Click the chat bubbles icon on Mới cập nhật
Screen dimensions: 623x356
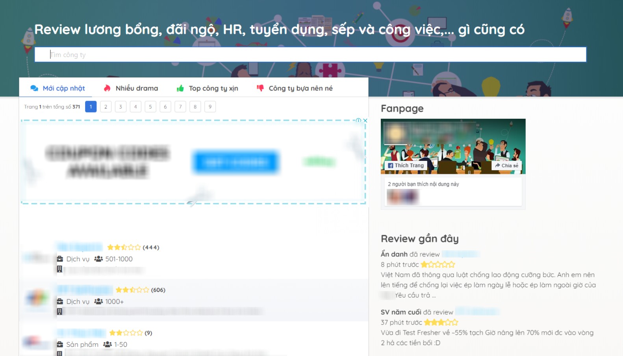[34, 88]
